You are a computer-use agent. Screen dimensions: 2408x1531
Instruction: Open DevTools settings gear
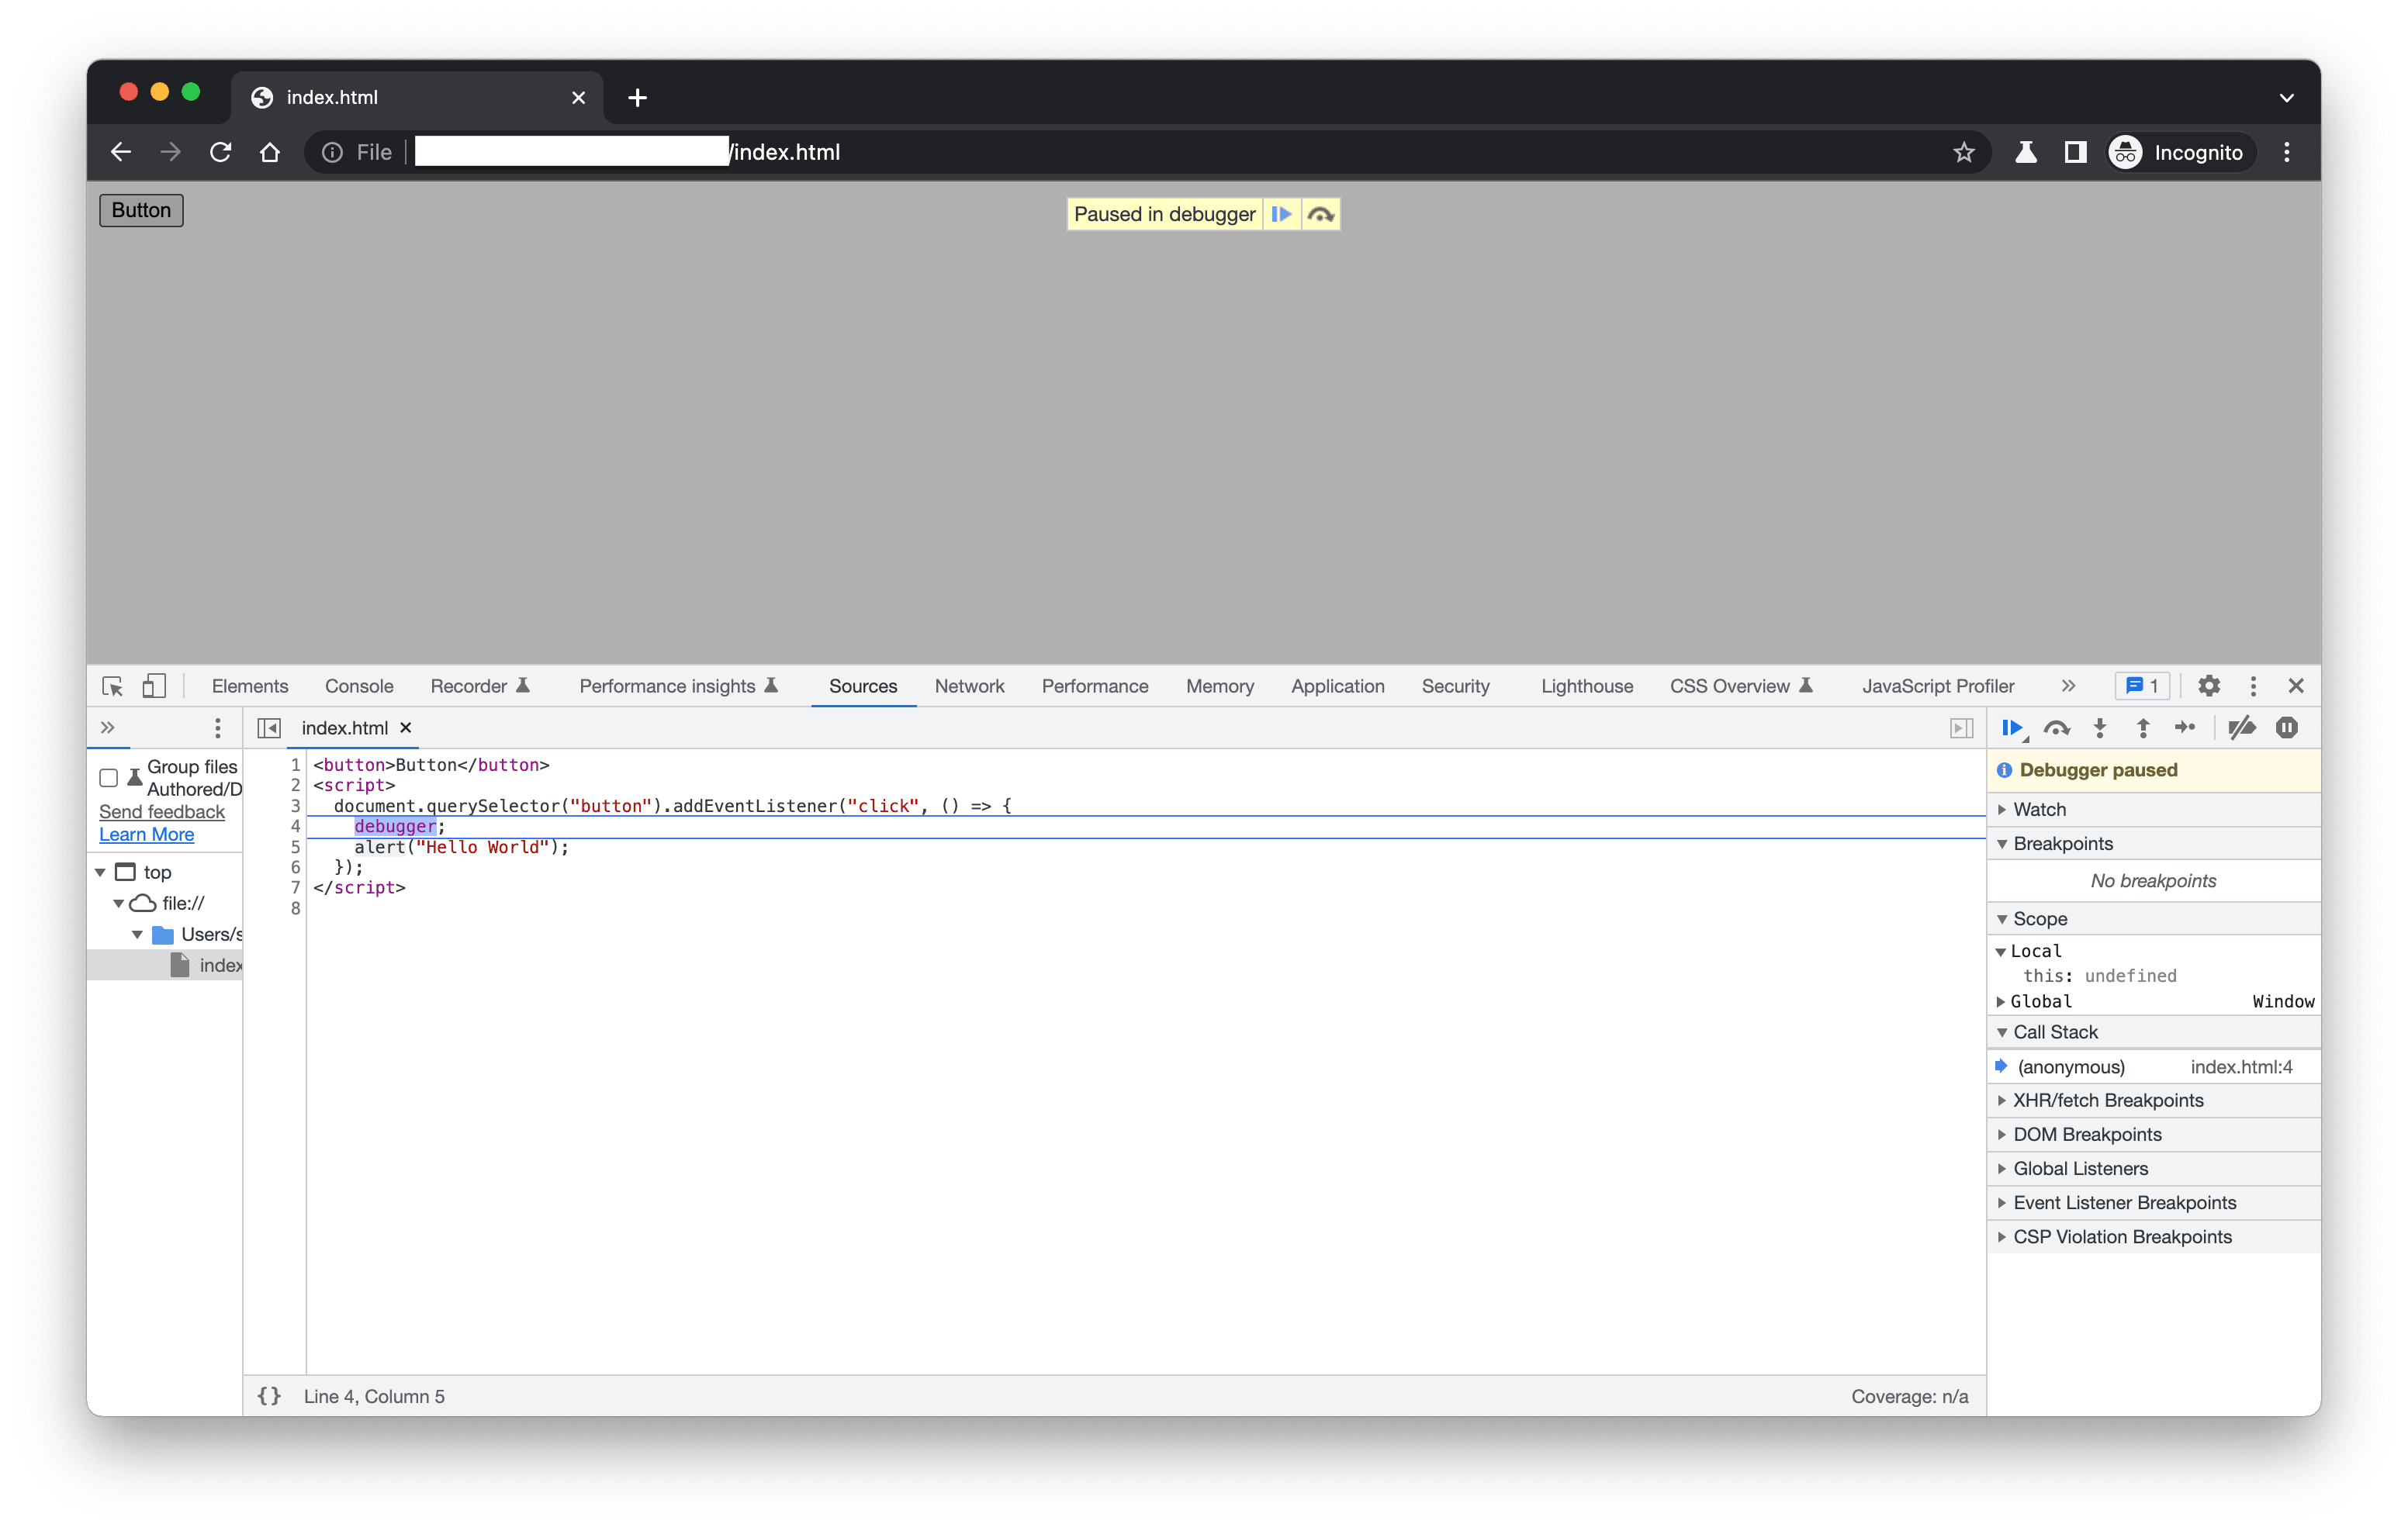[x=2209, y=686]
